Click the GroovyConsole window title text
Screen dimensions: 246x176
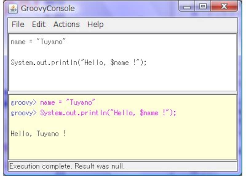[x=48, y=9]
